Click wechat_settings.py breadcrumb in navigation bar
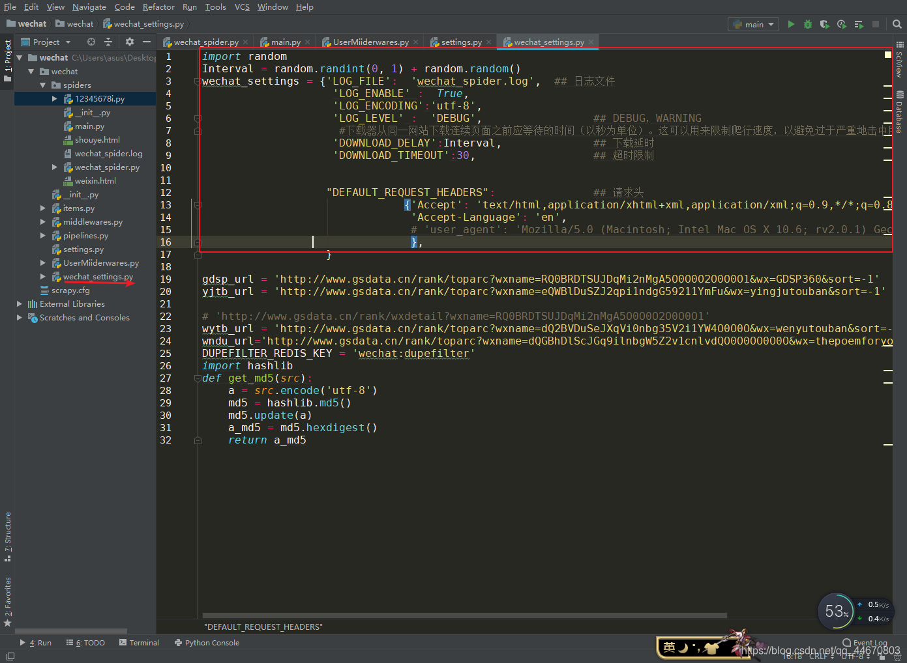This screenshot has width=907, height=663. tap(144, 24)
